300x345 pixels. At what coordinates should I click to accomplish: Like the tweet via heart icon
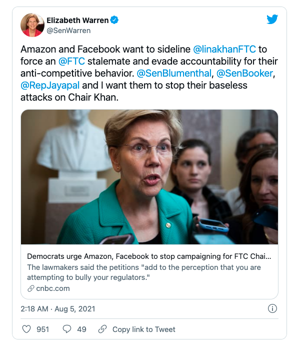pos(26,329)
